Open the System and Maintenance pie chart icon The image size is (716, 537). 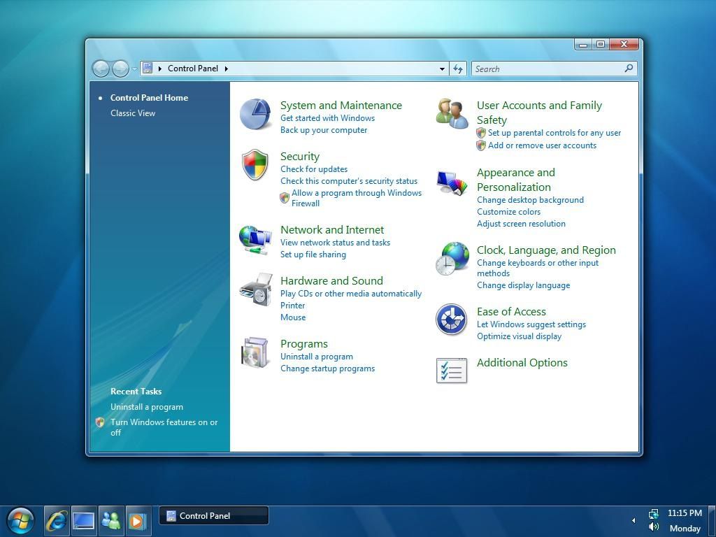pos(255,114)
